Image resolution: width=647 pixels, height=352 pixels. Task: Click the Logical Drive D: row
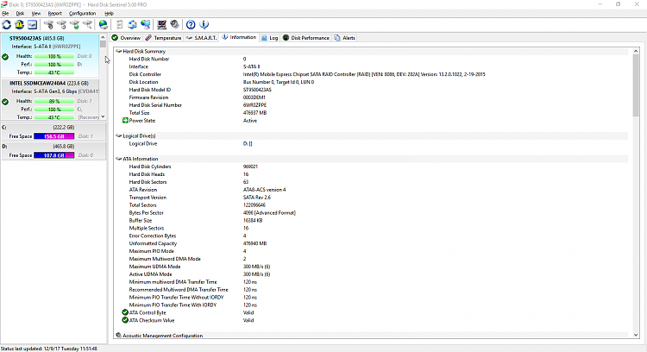click(x=371, y=143)
